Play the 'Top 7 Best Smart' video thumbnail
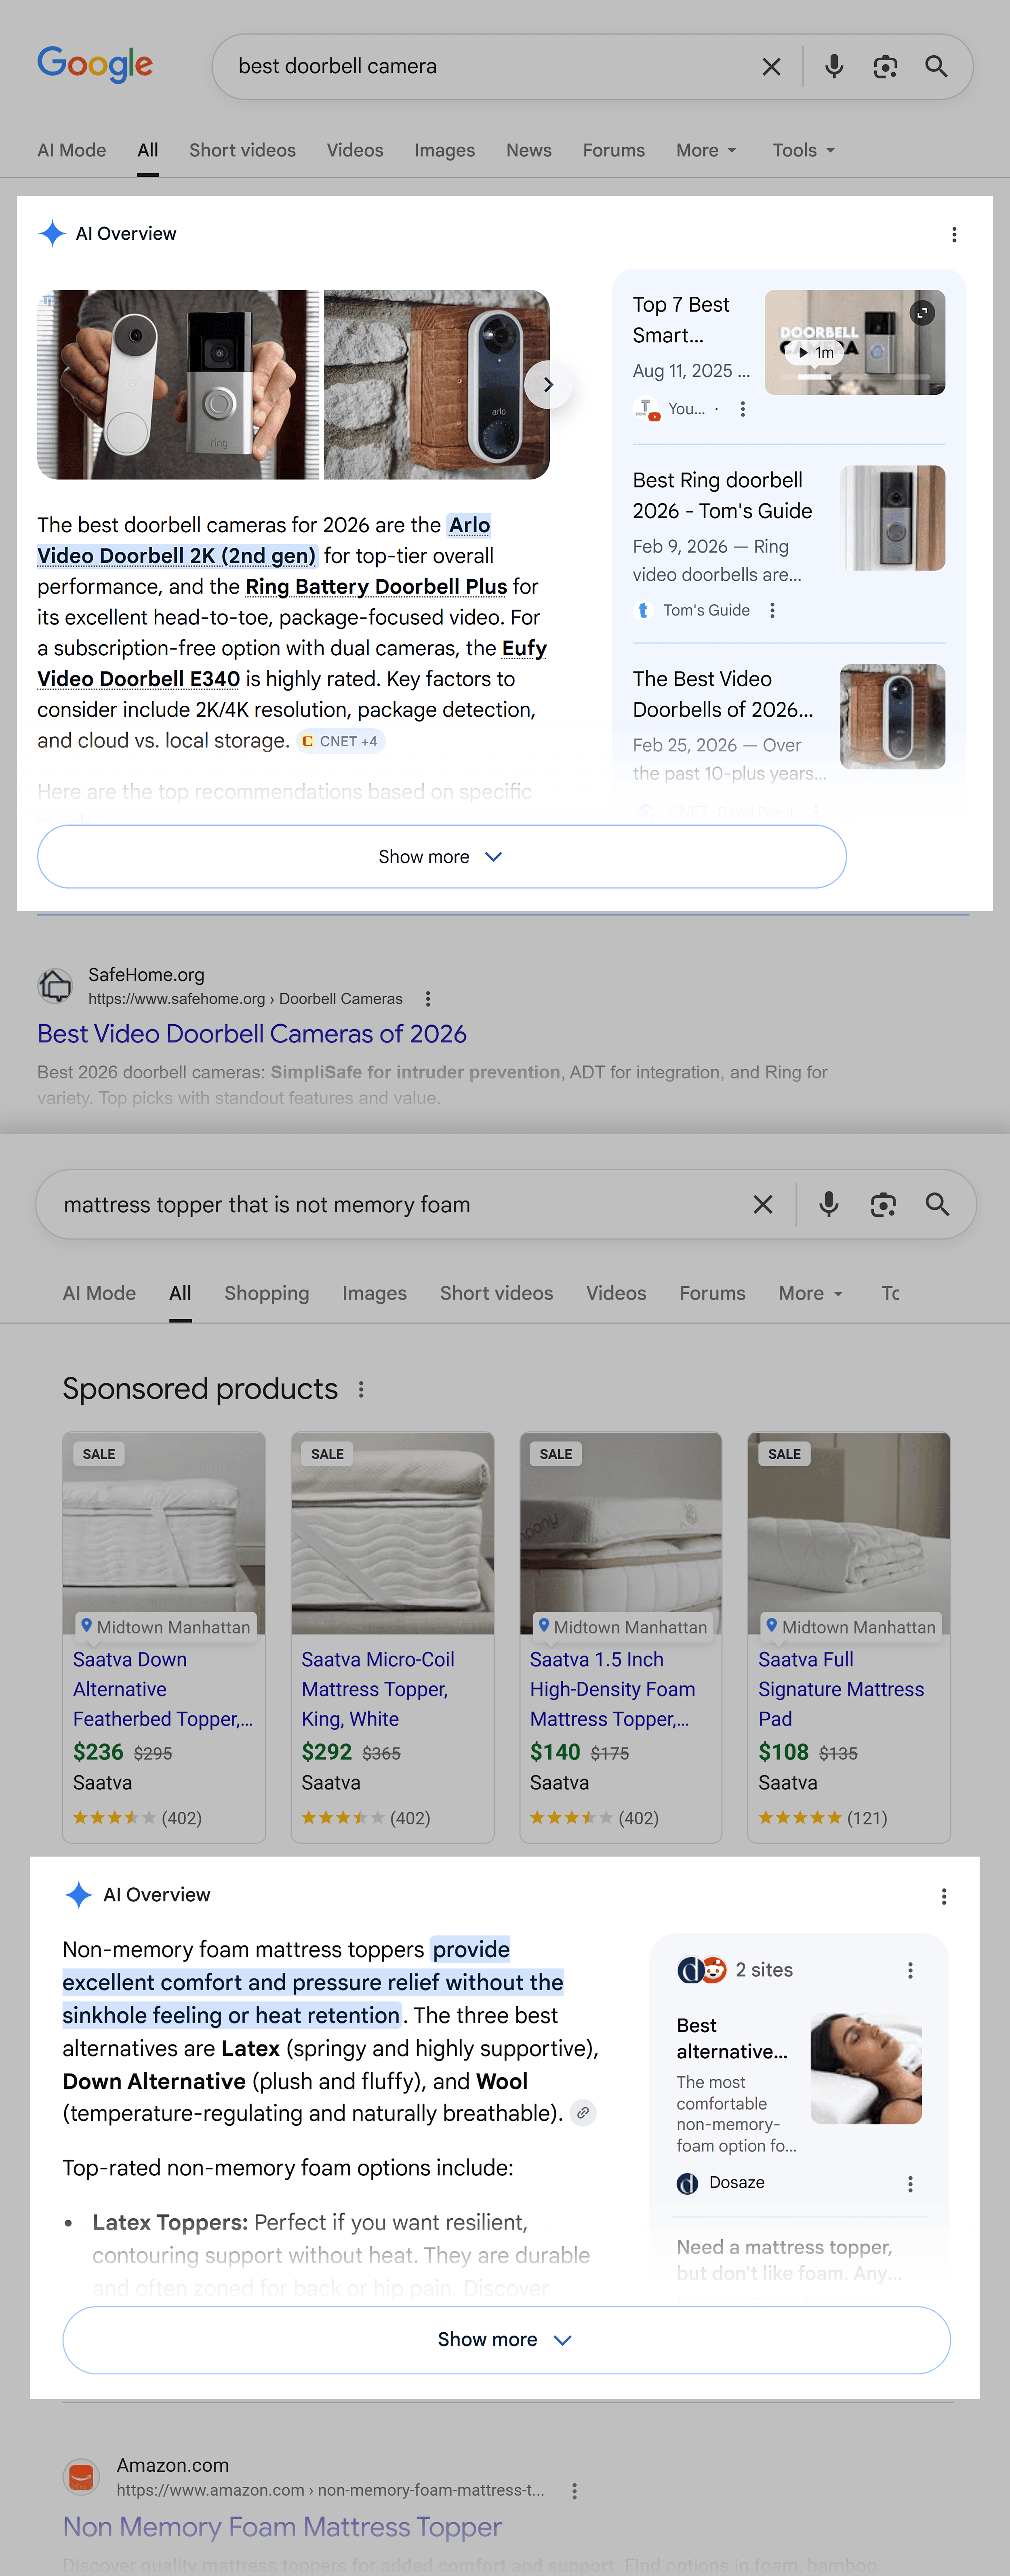Screen dimensions: 1010x2576 click(854, 342)
